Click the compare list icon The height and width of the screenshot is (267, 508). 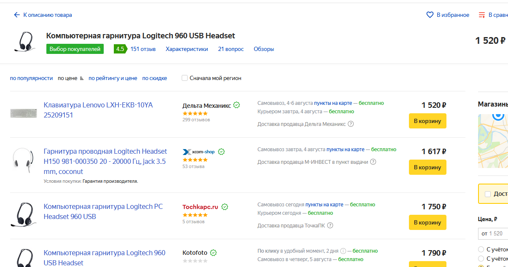click(x=482, y=15)
